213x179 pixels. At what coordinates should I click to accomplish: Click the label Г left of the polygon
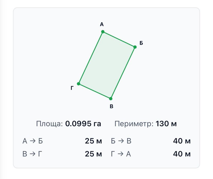tap(72, 88)
